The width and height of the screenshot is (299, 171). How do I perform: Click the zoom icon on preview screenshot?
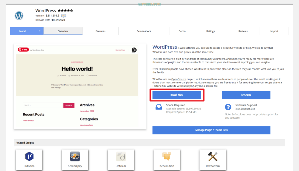(134, 50)
